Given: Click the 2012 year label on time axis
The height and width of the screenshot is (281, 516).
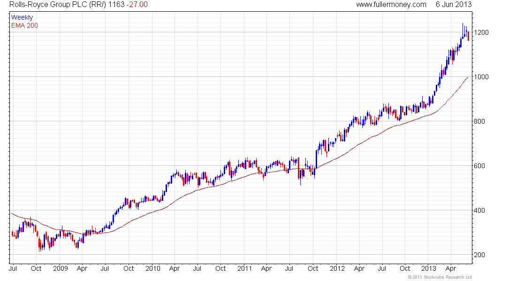Looking at the screenshot, I should pos(337,268).
